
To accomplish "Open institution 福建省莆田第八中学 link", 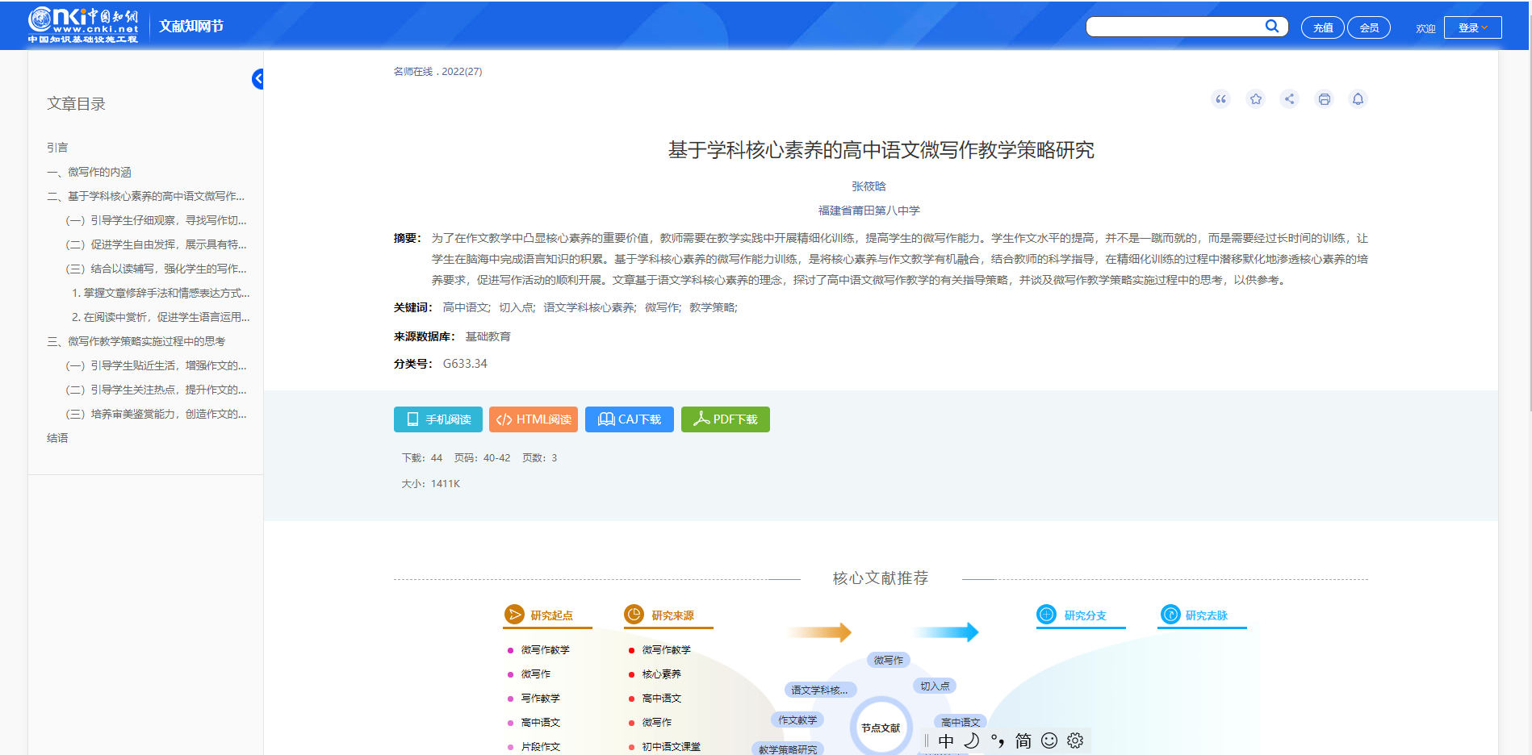I will (x=869, y=211).
